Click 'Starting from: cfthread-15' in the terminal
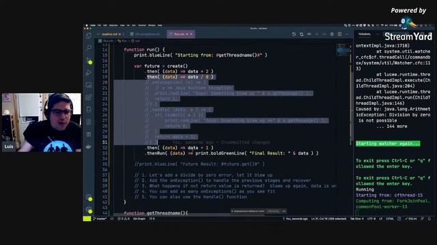The width and height of the screenshot is (437, 245). click(389, 195)
